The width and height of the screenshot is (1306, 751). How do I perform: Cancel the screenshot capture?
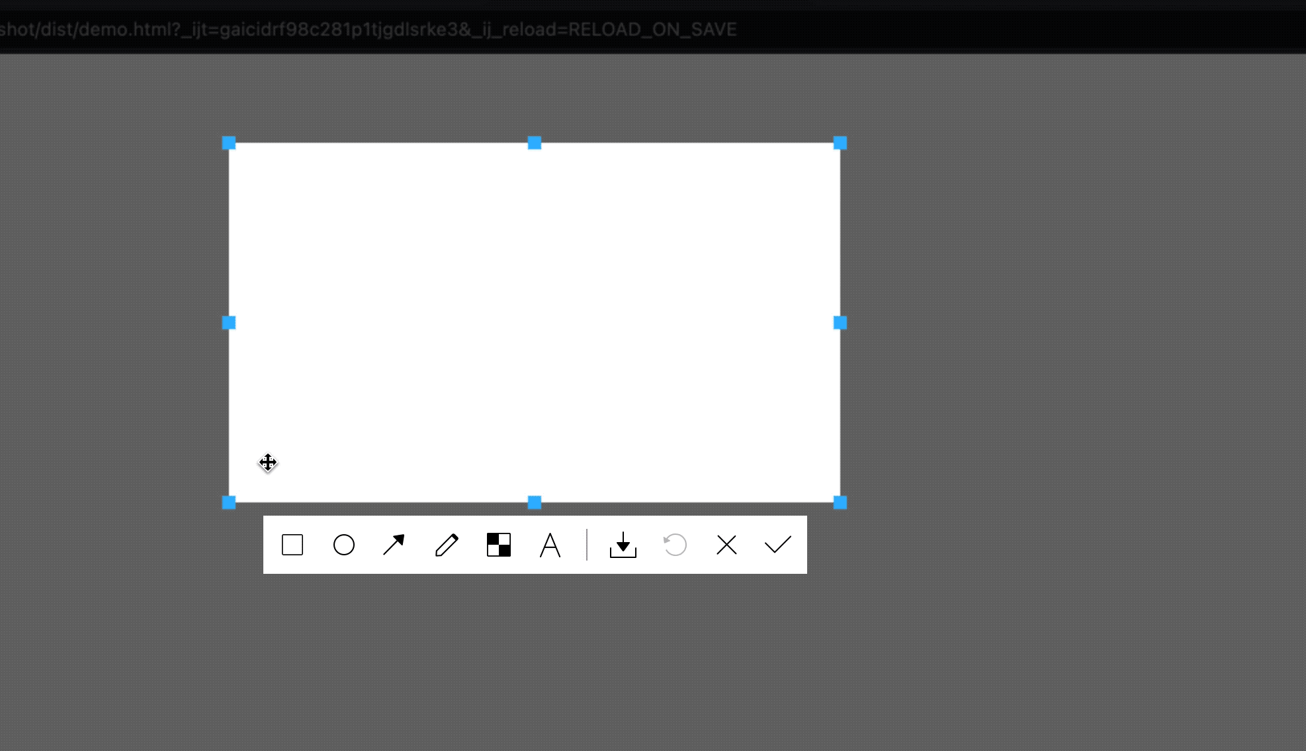726,545
